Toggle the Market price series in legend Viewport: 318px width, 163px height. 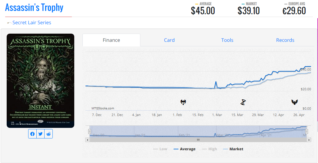click(233, 149)
